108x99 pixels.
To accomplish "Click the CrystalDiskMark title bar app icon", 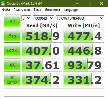I will click(x=3, y=4).
